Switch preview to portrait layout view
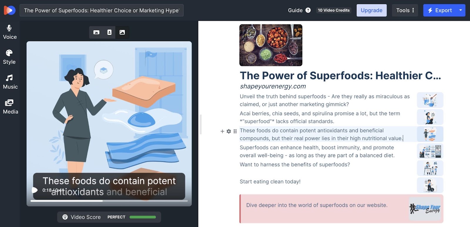Screen dimensions: 470x227 click(109, 32)
